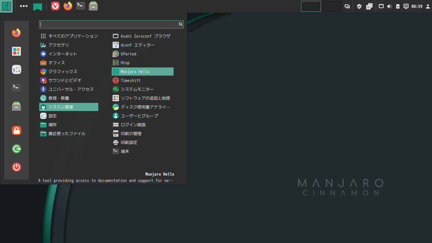Select the オフィス category
This screenshot has height=243, width=432.
pyautogui.click(x=69, y=63)
